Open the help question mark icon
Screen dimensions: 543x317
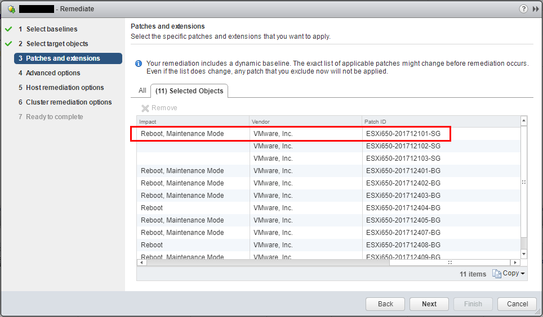coord(523,9)
